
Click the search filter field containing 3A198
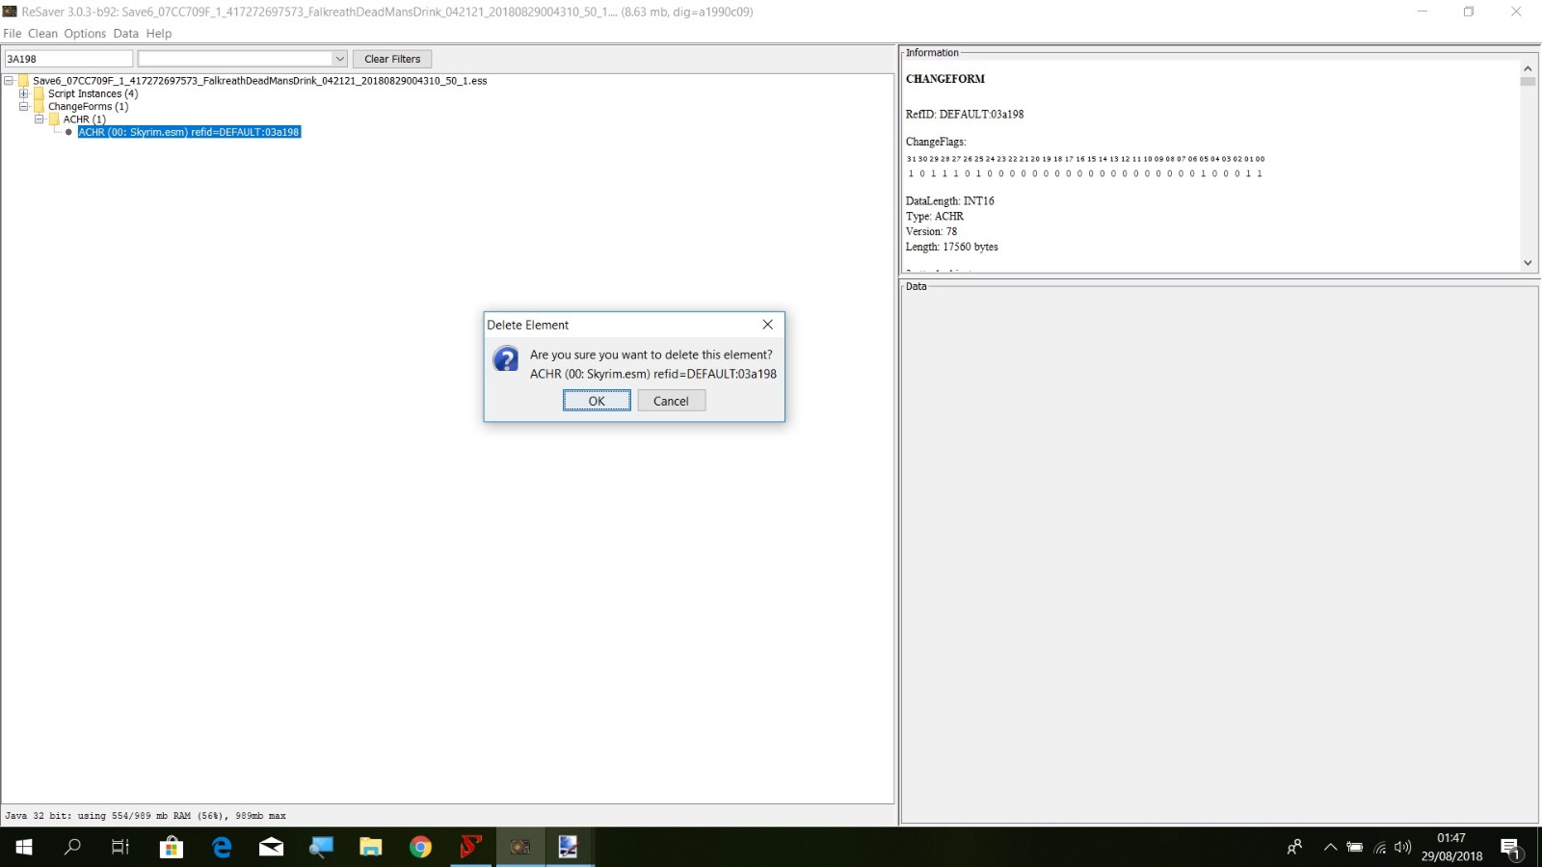(68, 59)
